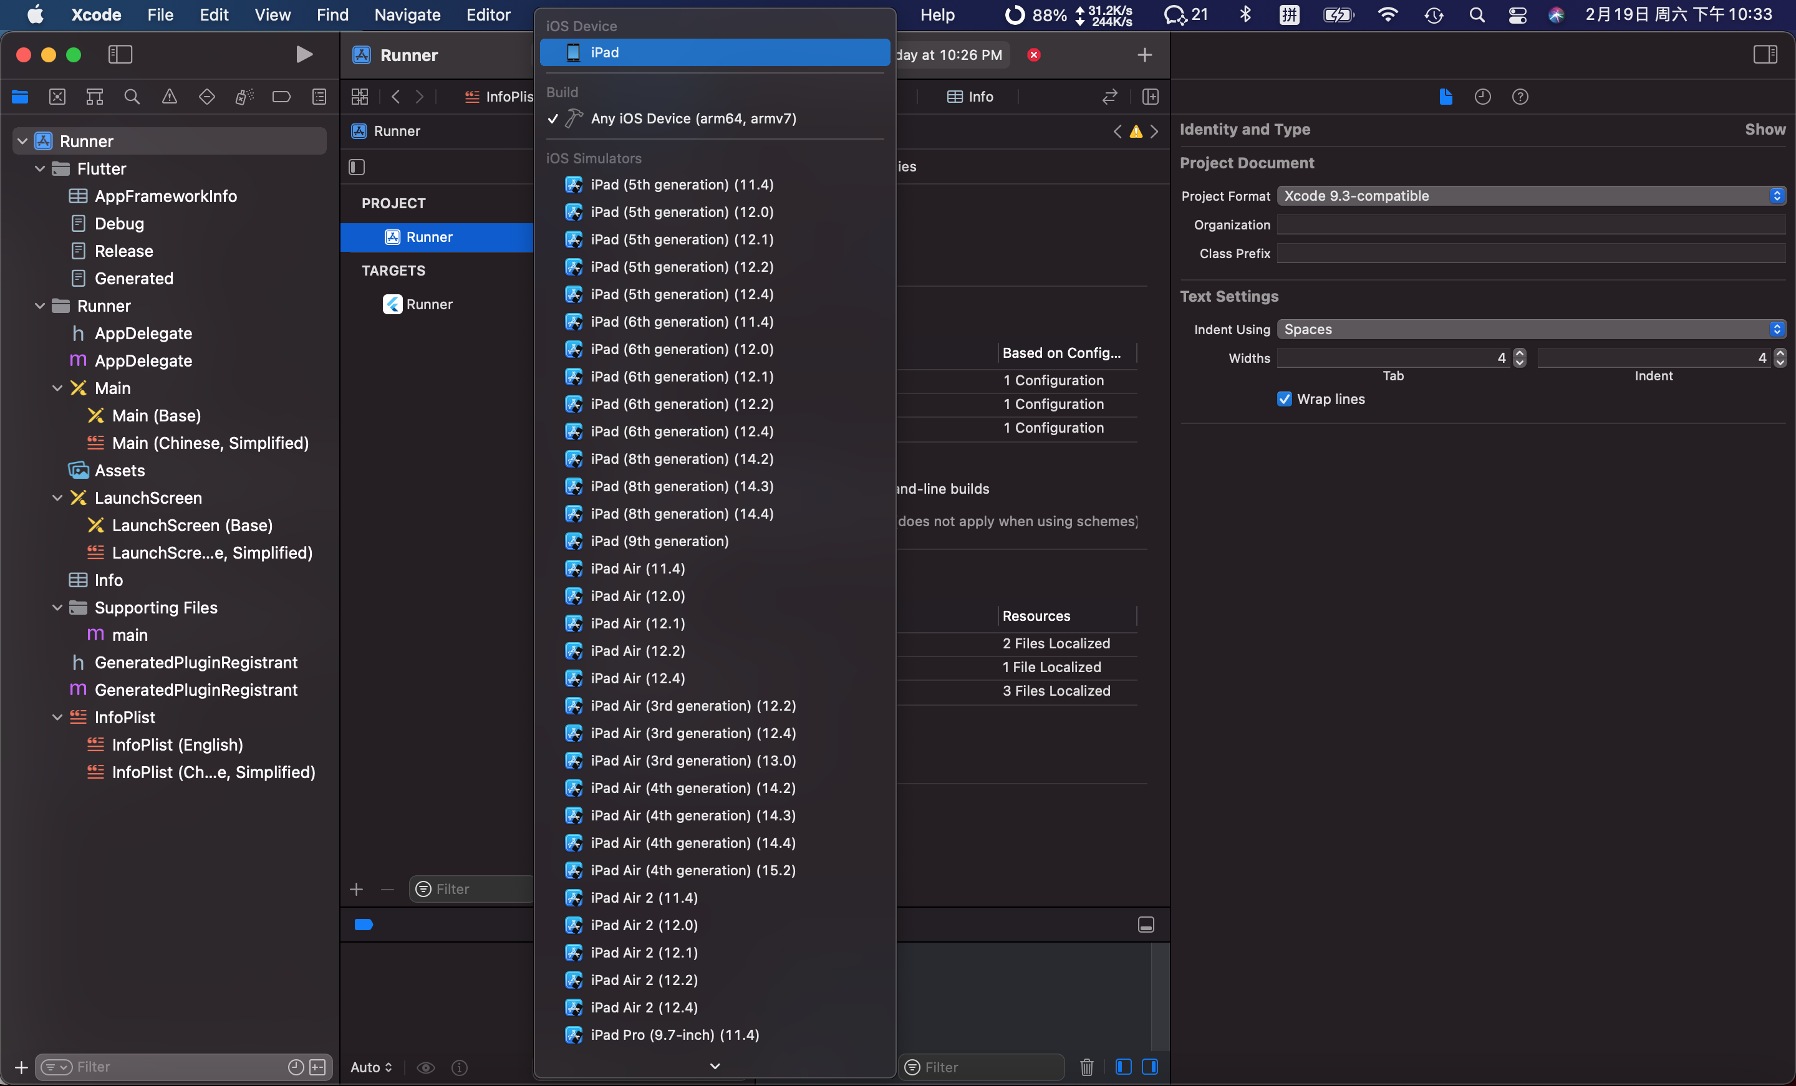Show the Quick Help inspector
This screenshot has height=1086, width=1796.
(1520, 96)
